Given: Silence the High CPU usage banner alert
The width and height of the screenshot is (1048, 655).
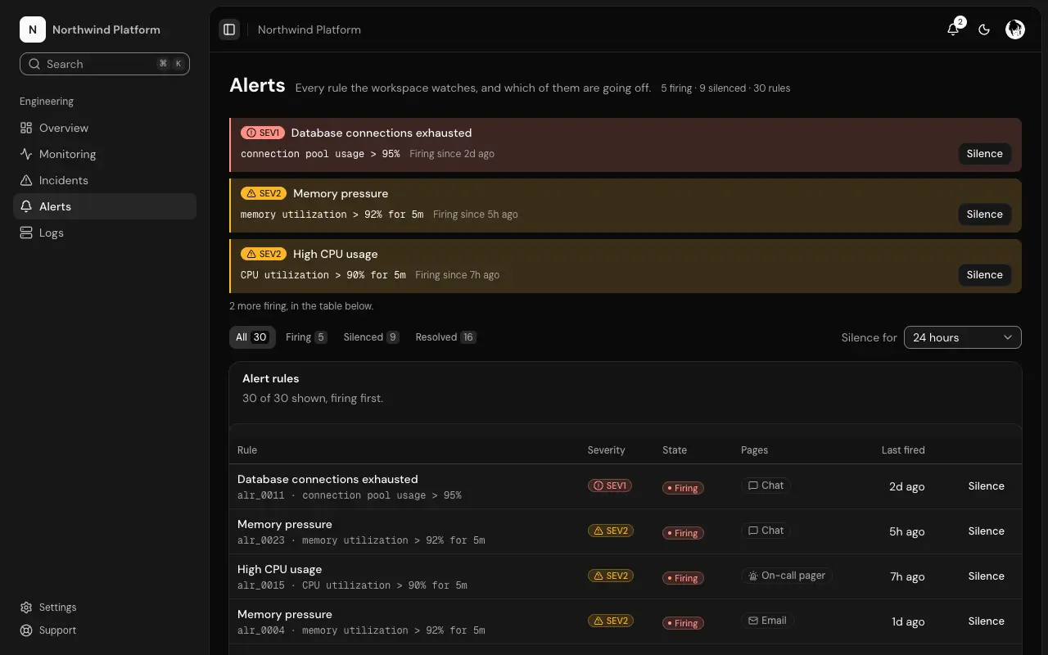Looking at the screenshot, I should tap(984, 275).
